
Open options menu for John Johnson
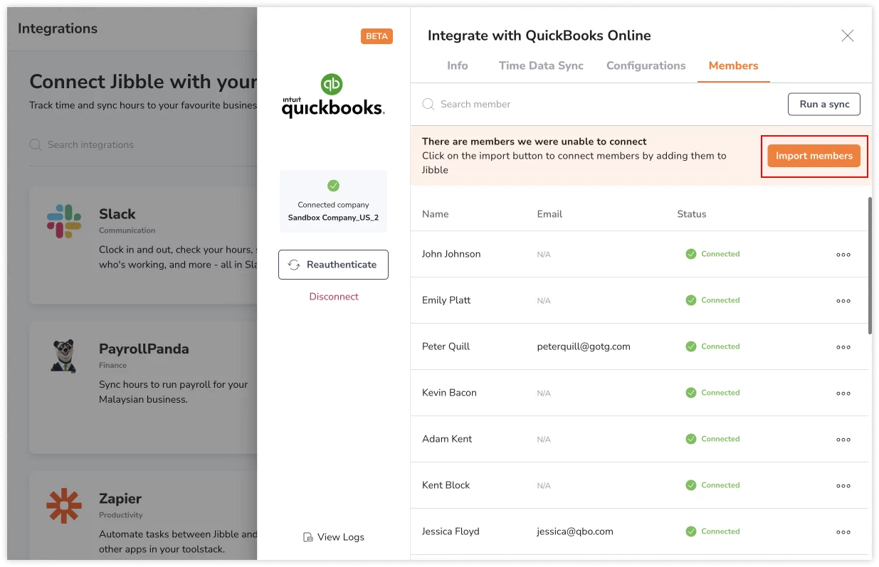click(843, 254)
